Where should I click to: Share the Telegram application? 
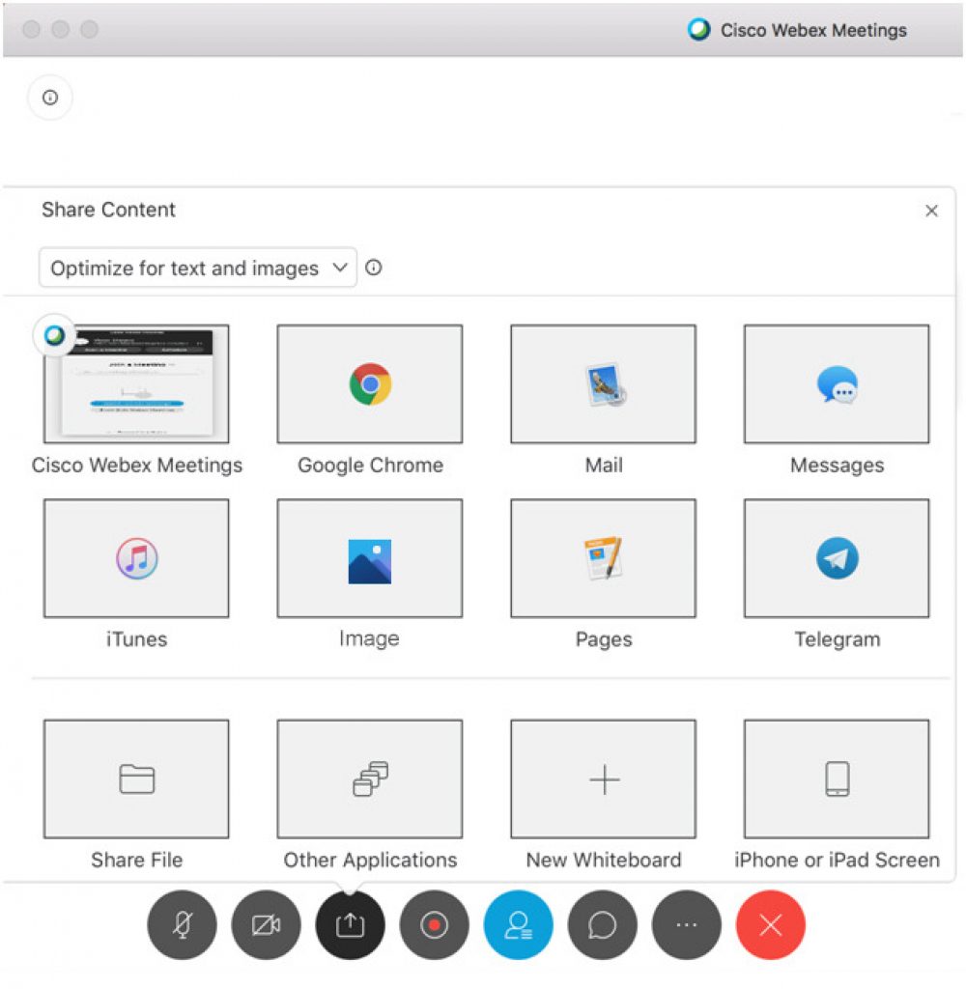[x=837, y=558]
